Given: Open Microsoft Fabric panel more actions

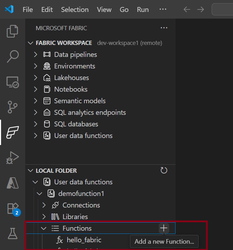Looking at the screenshot, I should coord(164,28).
